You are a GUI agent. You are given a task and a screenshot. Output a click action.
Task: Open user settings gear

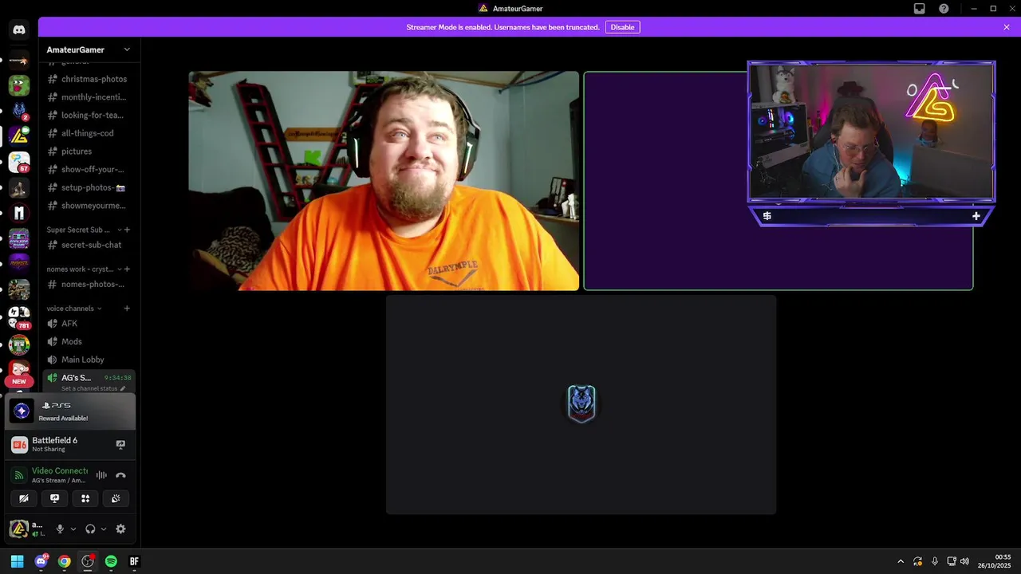[x=120, y=529]
